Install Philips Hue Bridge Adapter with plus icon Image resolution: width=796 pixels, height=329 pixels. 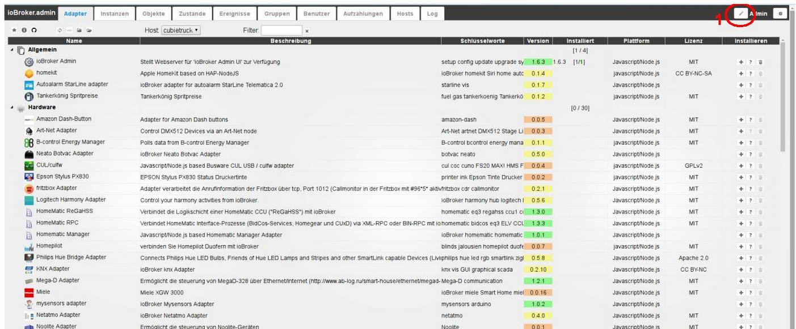coord(741,258)
